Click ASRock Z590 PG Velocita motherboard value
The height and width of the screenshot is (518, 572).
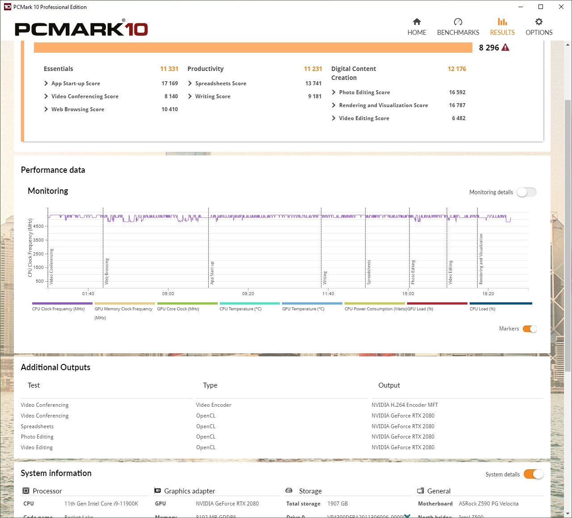(x=488, y=504)
